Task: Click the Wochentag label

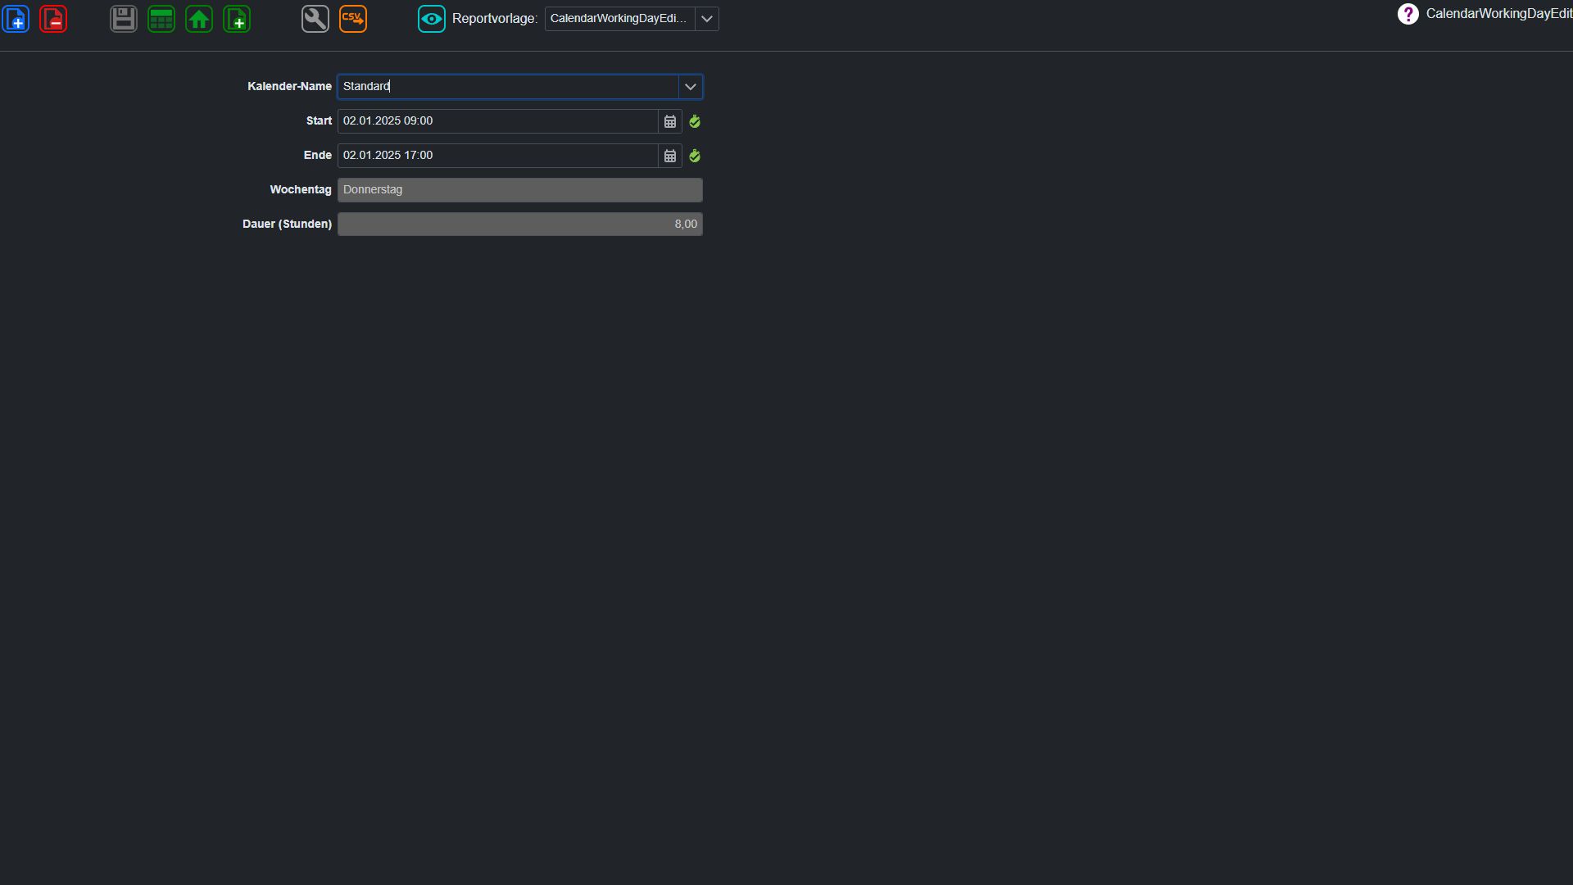Action: 301,189
